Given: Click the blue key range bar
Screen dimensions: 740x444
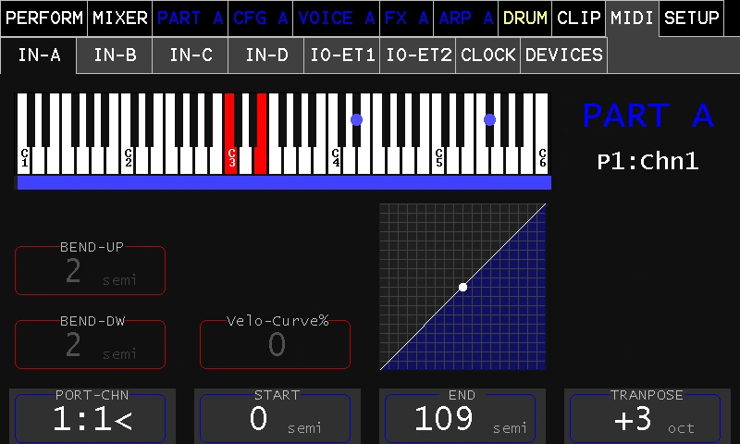Looking at the screenshot, I should [284, 182].
